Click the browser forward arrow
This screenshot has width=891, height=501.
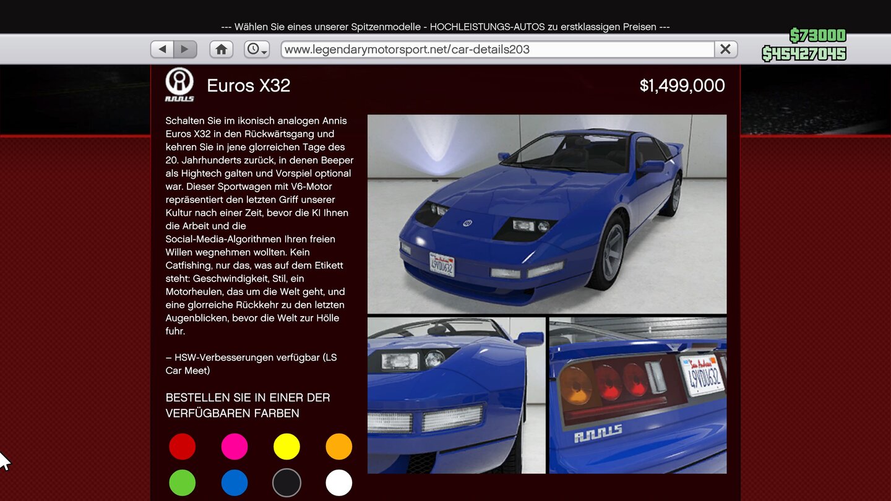pyautogui.click(x=185, y=49)
